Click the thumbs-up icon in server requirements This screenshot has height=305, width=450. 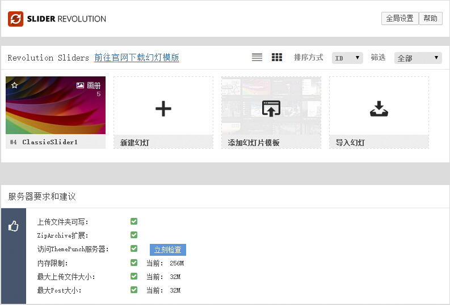[x=13, y=226]
